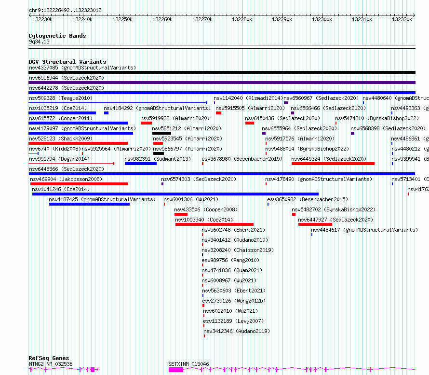Open nsv982351 (Sudmant2013) variant
The image size is (429, 375).
pos(158,159)
